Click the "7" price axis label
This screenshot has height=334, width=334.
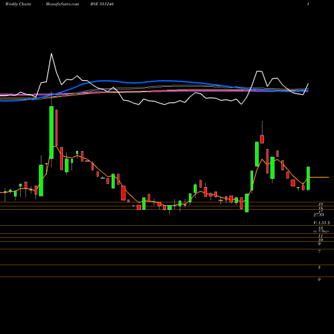tap(319, 252)
